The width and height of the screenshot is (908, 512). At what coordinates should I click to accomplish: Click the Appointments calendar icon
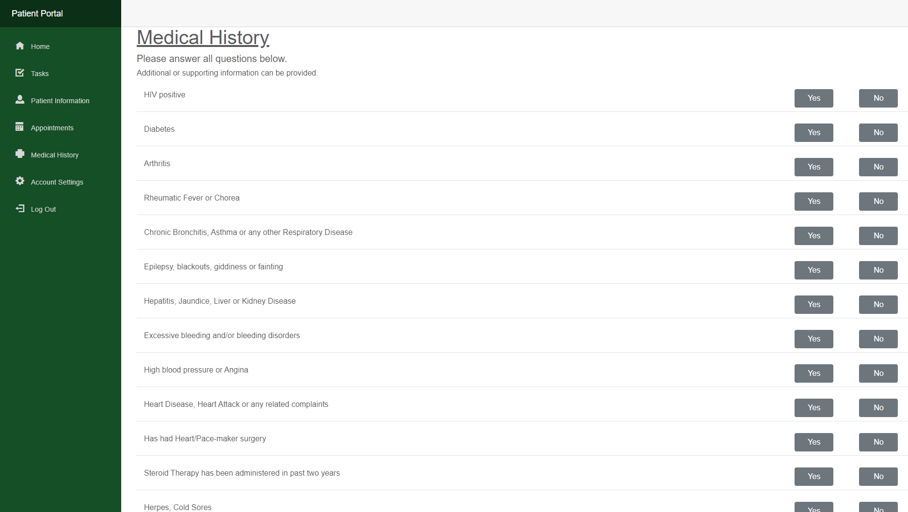point(20,127)
